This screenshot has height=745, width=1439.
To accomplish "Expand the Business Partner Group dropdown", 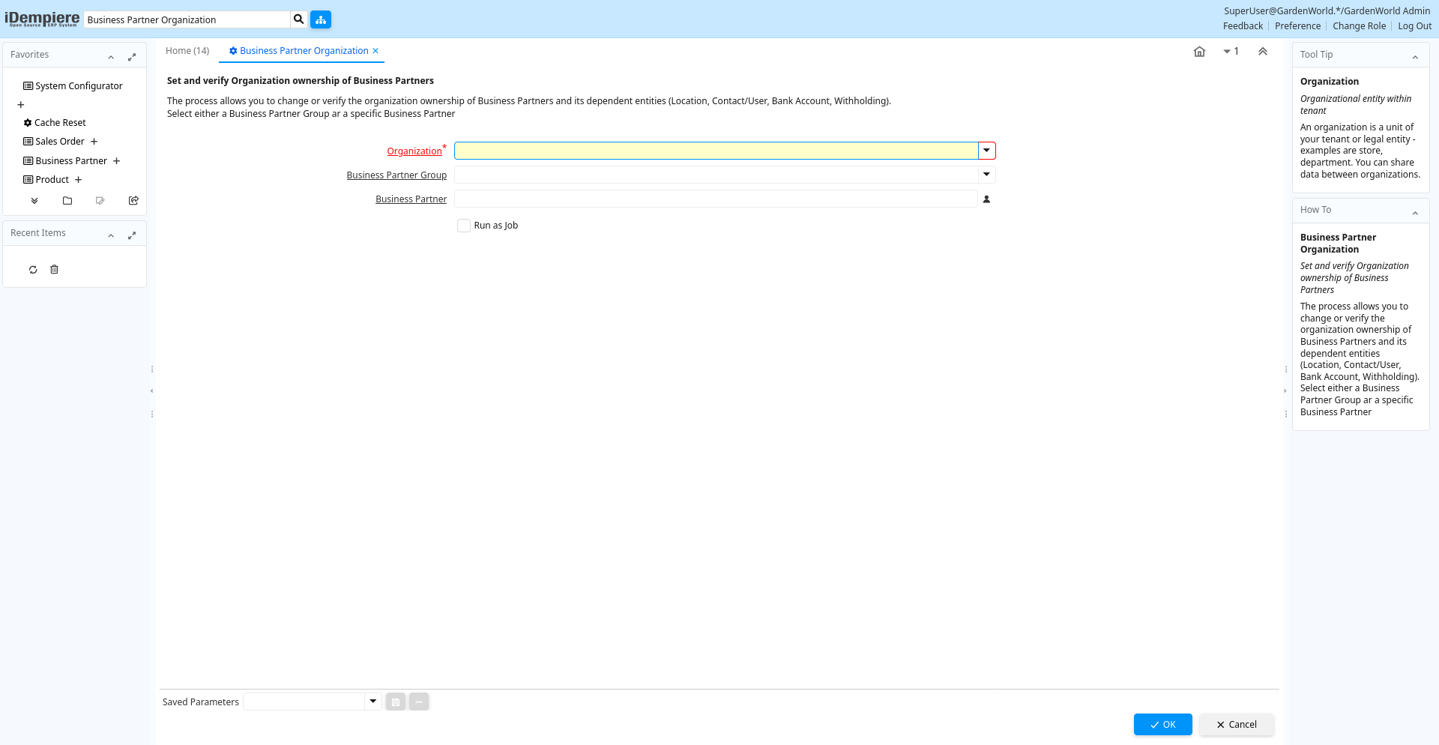I will click(x=986, y=175).
